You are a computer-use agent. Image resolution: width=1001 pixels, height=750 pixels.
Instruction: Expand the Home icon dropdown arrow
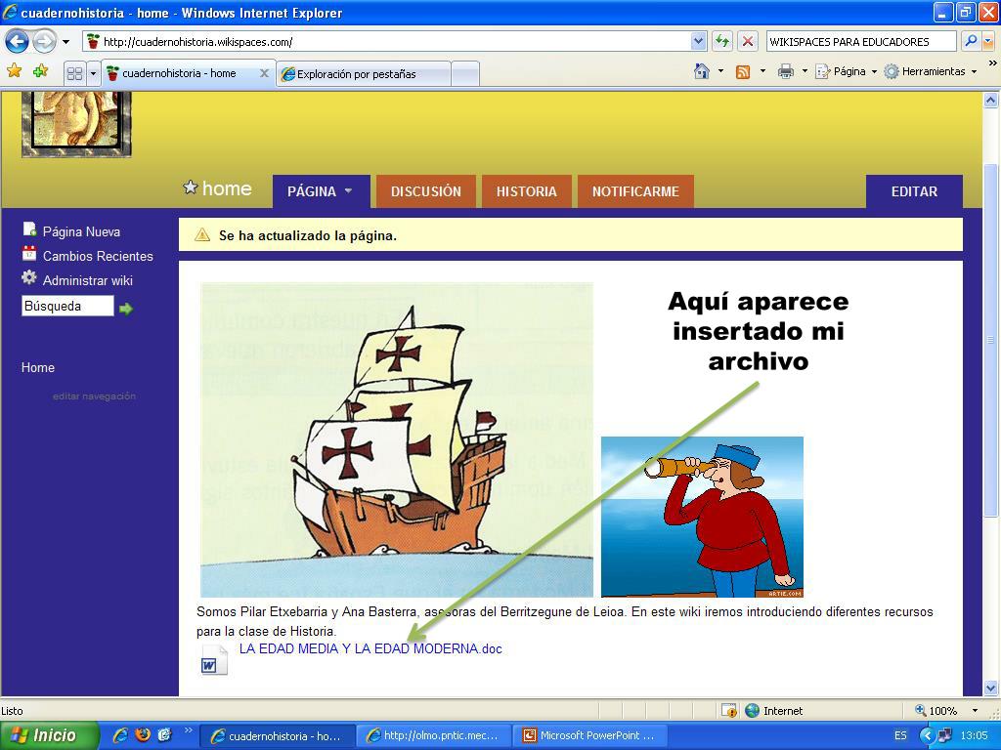click(x=720, y=70)
